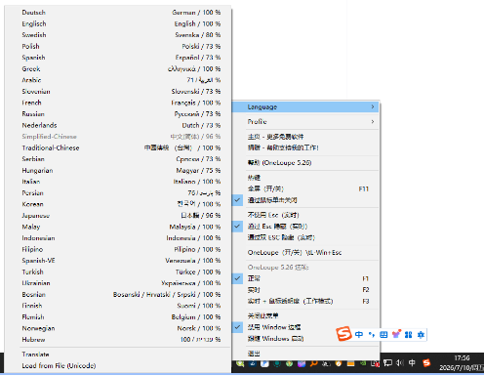Open the soft keyboard from Sogou toolbar

(383, 335)
